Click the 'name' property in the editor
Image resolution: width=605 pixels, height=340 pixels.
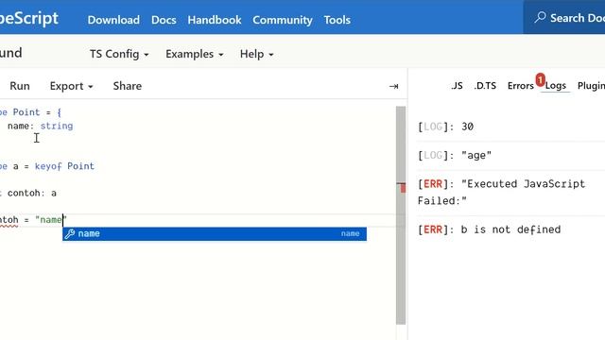pos(18,126)
